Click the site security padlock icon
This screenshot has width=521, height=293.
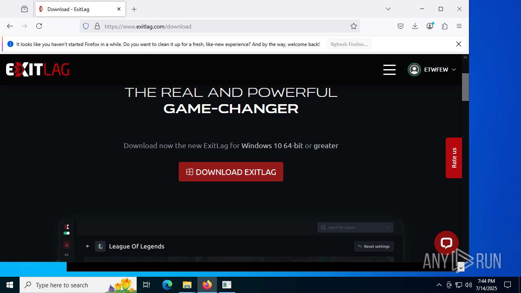[97, 26]
